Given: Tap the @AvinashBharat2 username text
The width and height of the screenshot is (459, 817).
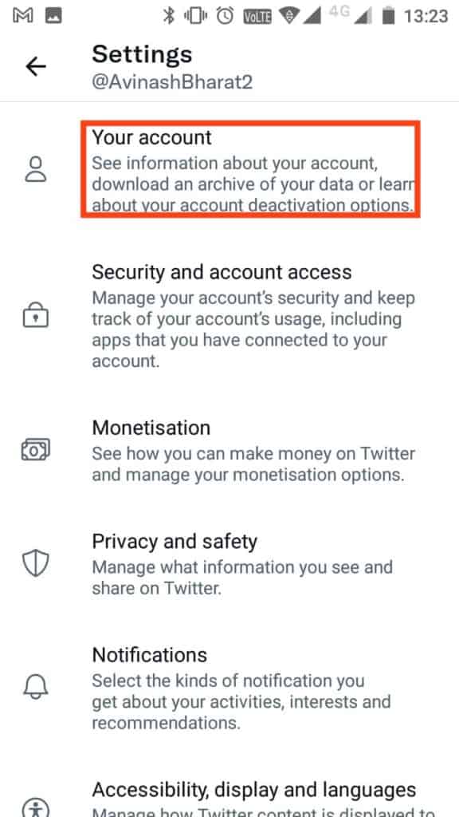Looking at the screenshot, I should click(172, 82).
